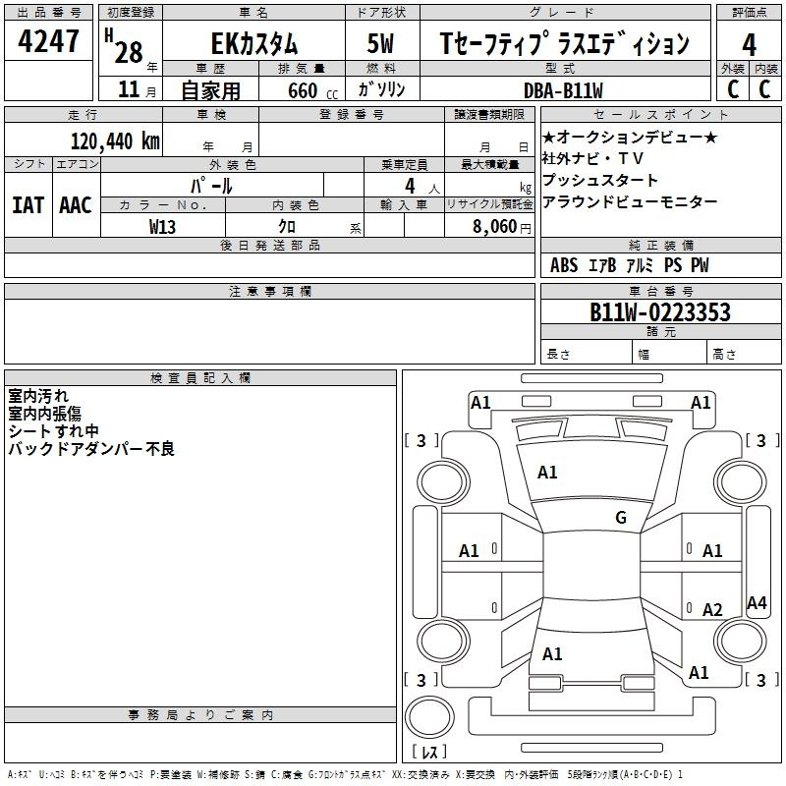Select the A1 mark on the car hood
Viewport: 786px width, 786px height.
pyautogui.click(x=547, y=473)
